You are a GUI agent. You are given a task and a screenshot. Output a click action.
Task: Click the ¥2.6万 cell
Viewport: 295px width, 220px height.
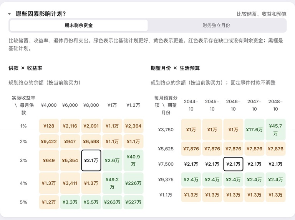pos(112,160)
